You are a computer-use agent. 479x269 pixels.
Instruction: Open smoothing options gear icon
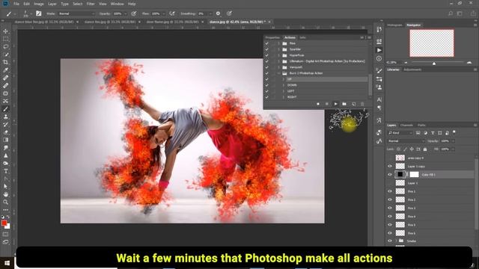218,13
